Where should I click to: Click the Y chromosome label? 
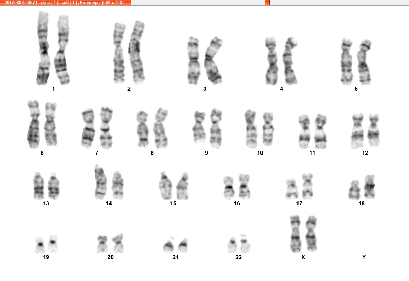point(364,257)
